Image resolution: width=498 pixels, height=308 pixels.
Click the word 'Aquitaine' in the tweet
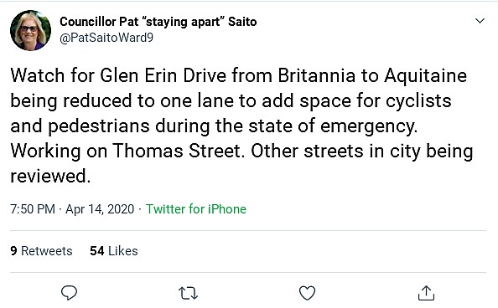[425, 76]
